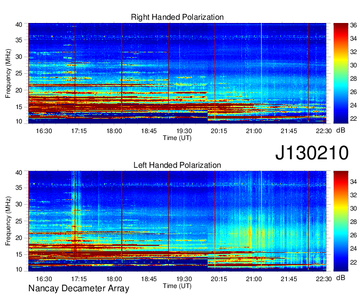This screenshot has height=295, width=363.
Task: Click the '40' frequency tick of top panel
Action: [19, 25]
